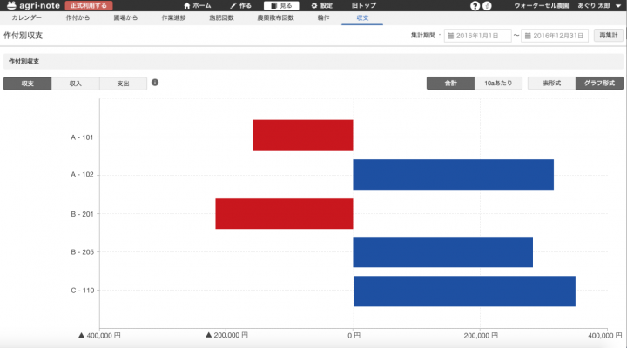Click the calendar icon in start date field
Viewport: 627px width, 348px height.
pyautogui.click(x=451, y=36)
